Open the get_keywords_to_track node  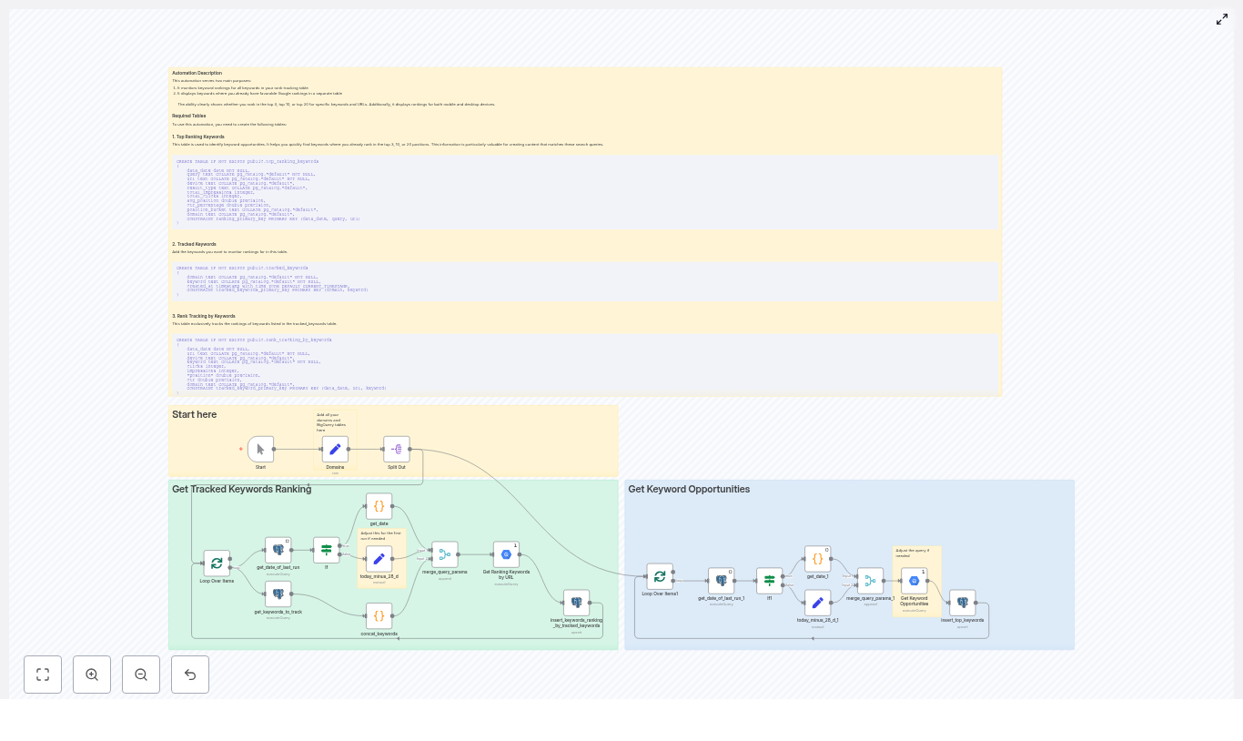pyautogui.click(x=278, y=594)
